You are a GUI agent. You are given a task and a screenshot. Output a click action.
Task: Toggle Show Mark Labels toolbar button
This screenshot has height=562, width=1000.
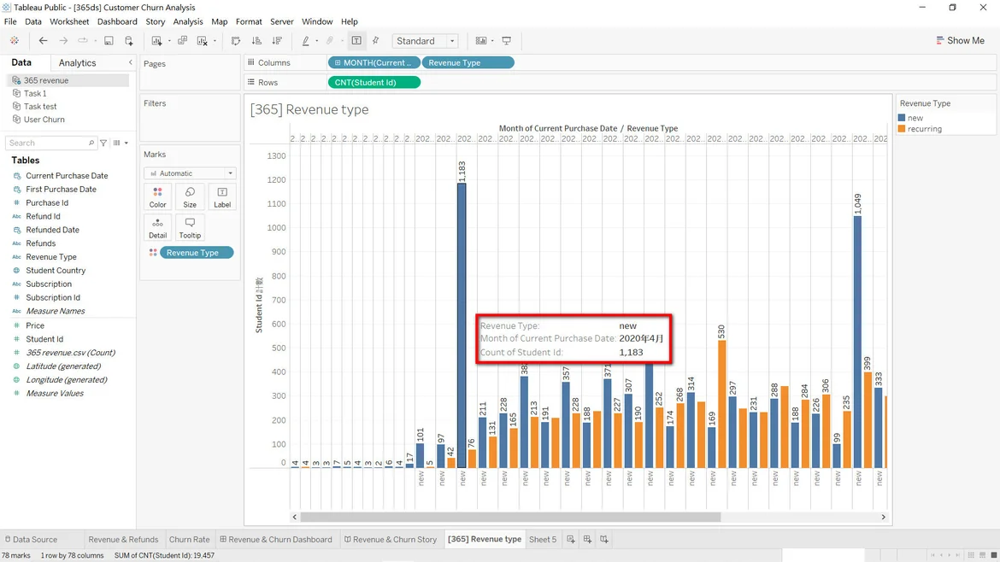click(x=356, y=41)
